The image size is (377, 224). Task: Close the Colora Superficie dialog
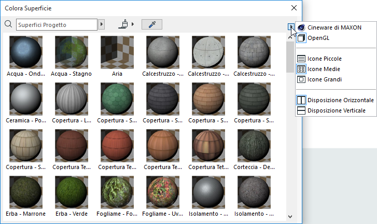point(294,8)
